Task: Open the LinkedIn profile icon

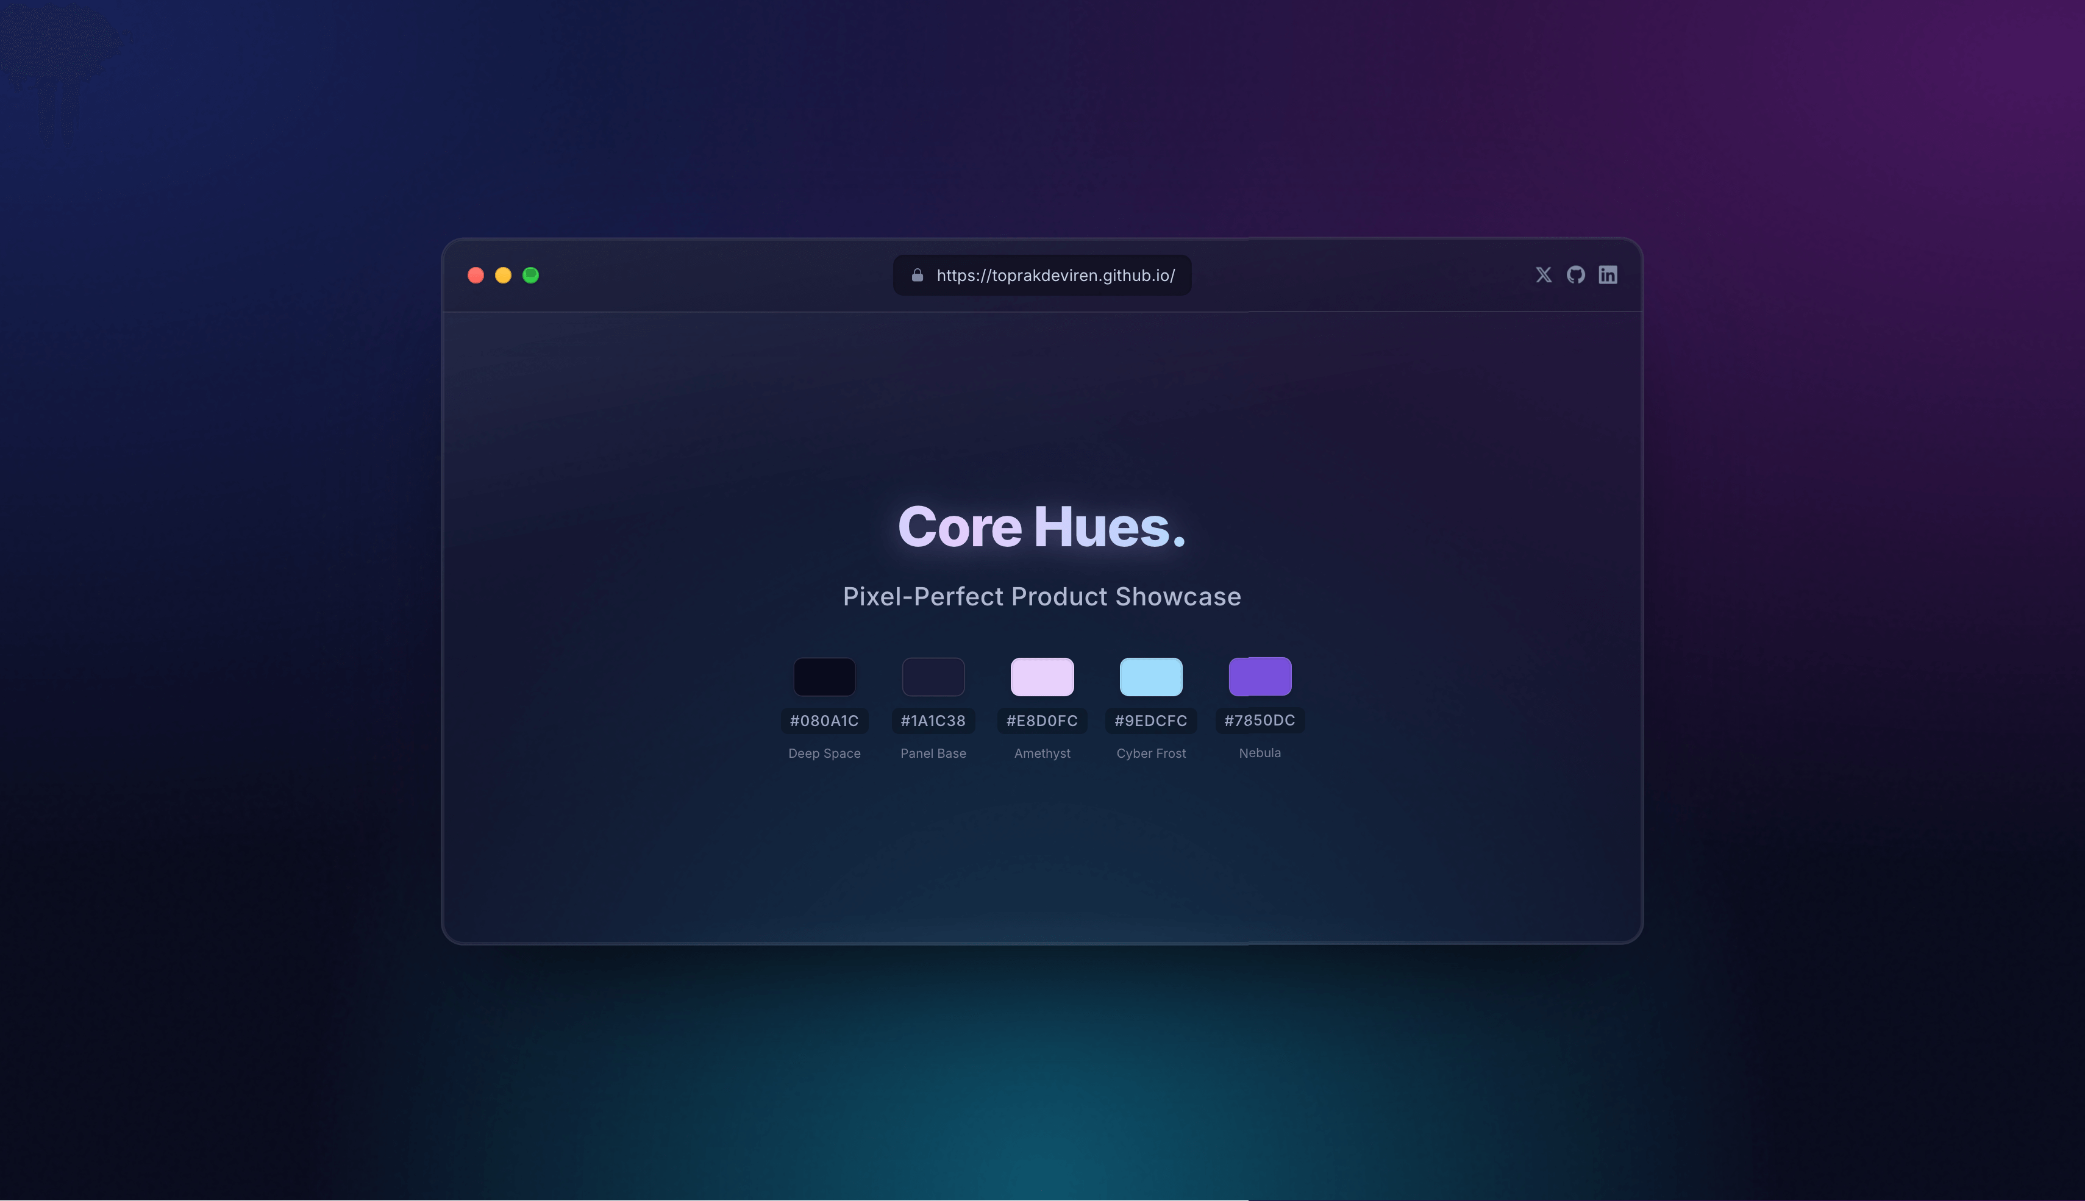Action: (1608, 275)
